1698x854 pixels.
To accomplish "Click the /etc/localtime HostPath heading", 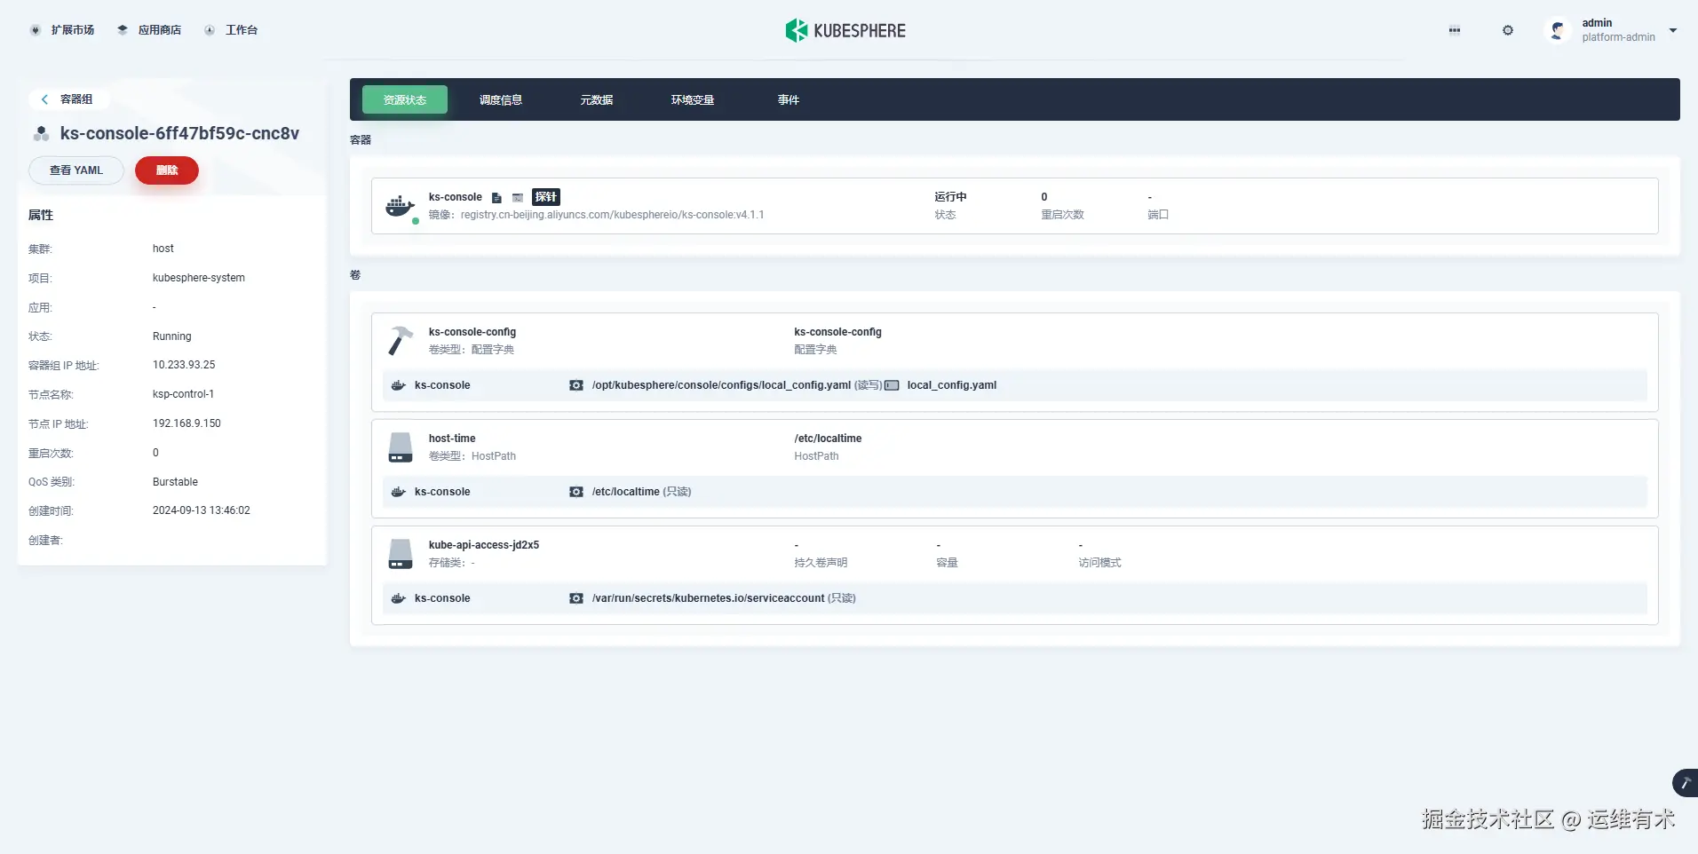I will 828,439.
